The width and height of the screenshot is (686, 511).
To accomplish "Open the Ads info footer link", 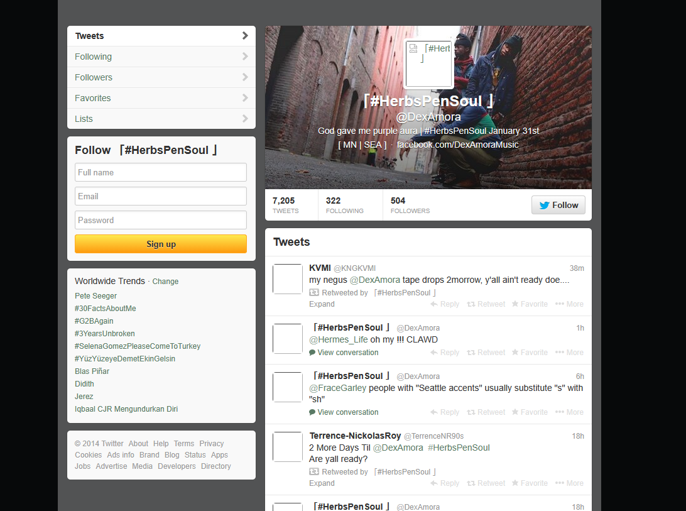I will click(x=121, y=455).
